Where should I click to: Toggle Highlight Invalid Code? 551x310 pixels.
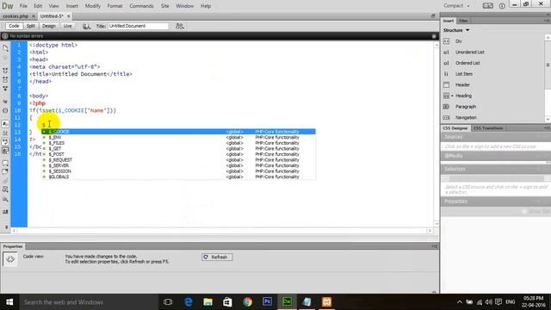(x=5, y=133)
